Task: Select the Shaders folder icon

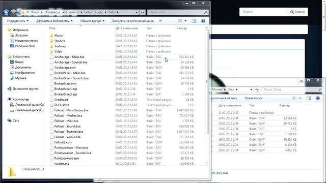Action: pyautogui.click(x=51, y=41)
